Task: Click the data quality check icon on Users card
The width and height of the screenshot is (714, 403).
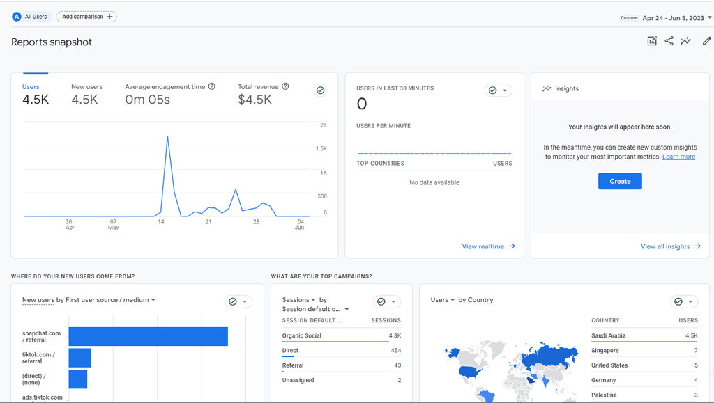Action: coord(321,90)
